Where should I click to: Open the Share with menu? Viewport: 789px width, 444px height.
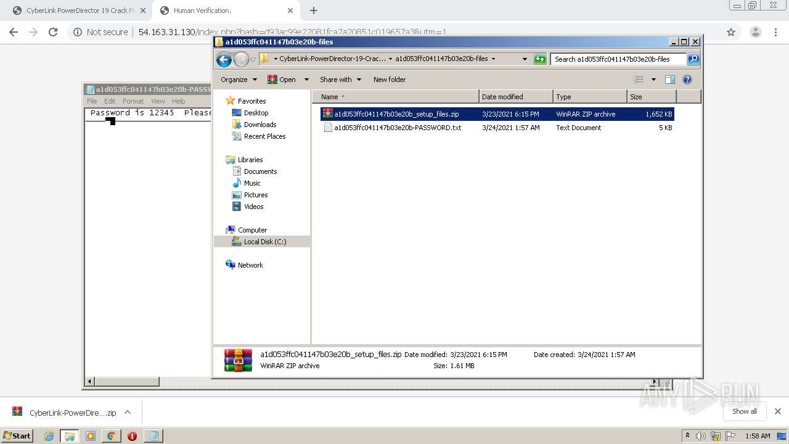tap(340, 80)
